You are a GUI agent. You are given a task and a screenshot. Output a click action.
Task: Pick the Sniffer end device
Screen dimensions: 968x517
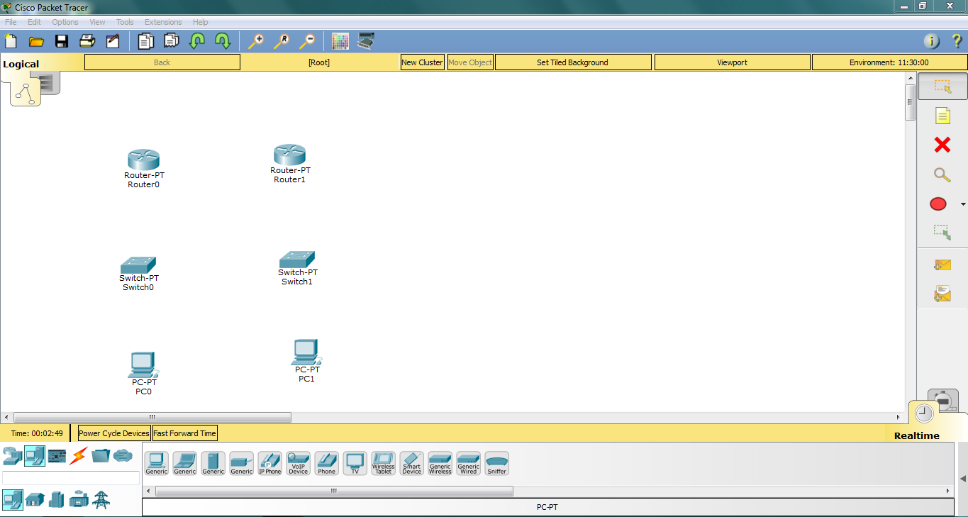point(496,463)
